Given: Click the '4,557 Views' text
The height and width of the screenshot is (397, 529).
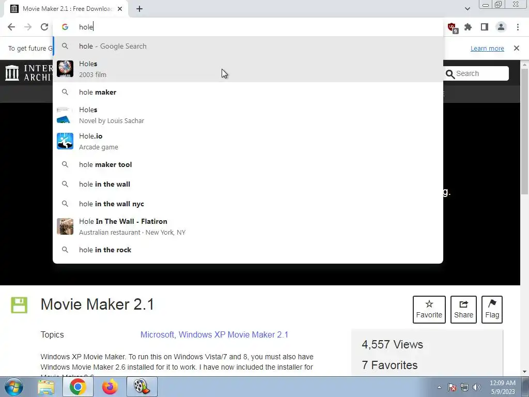Looking at the screenshot, I should click(x=393, y=344).
